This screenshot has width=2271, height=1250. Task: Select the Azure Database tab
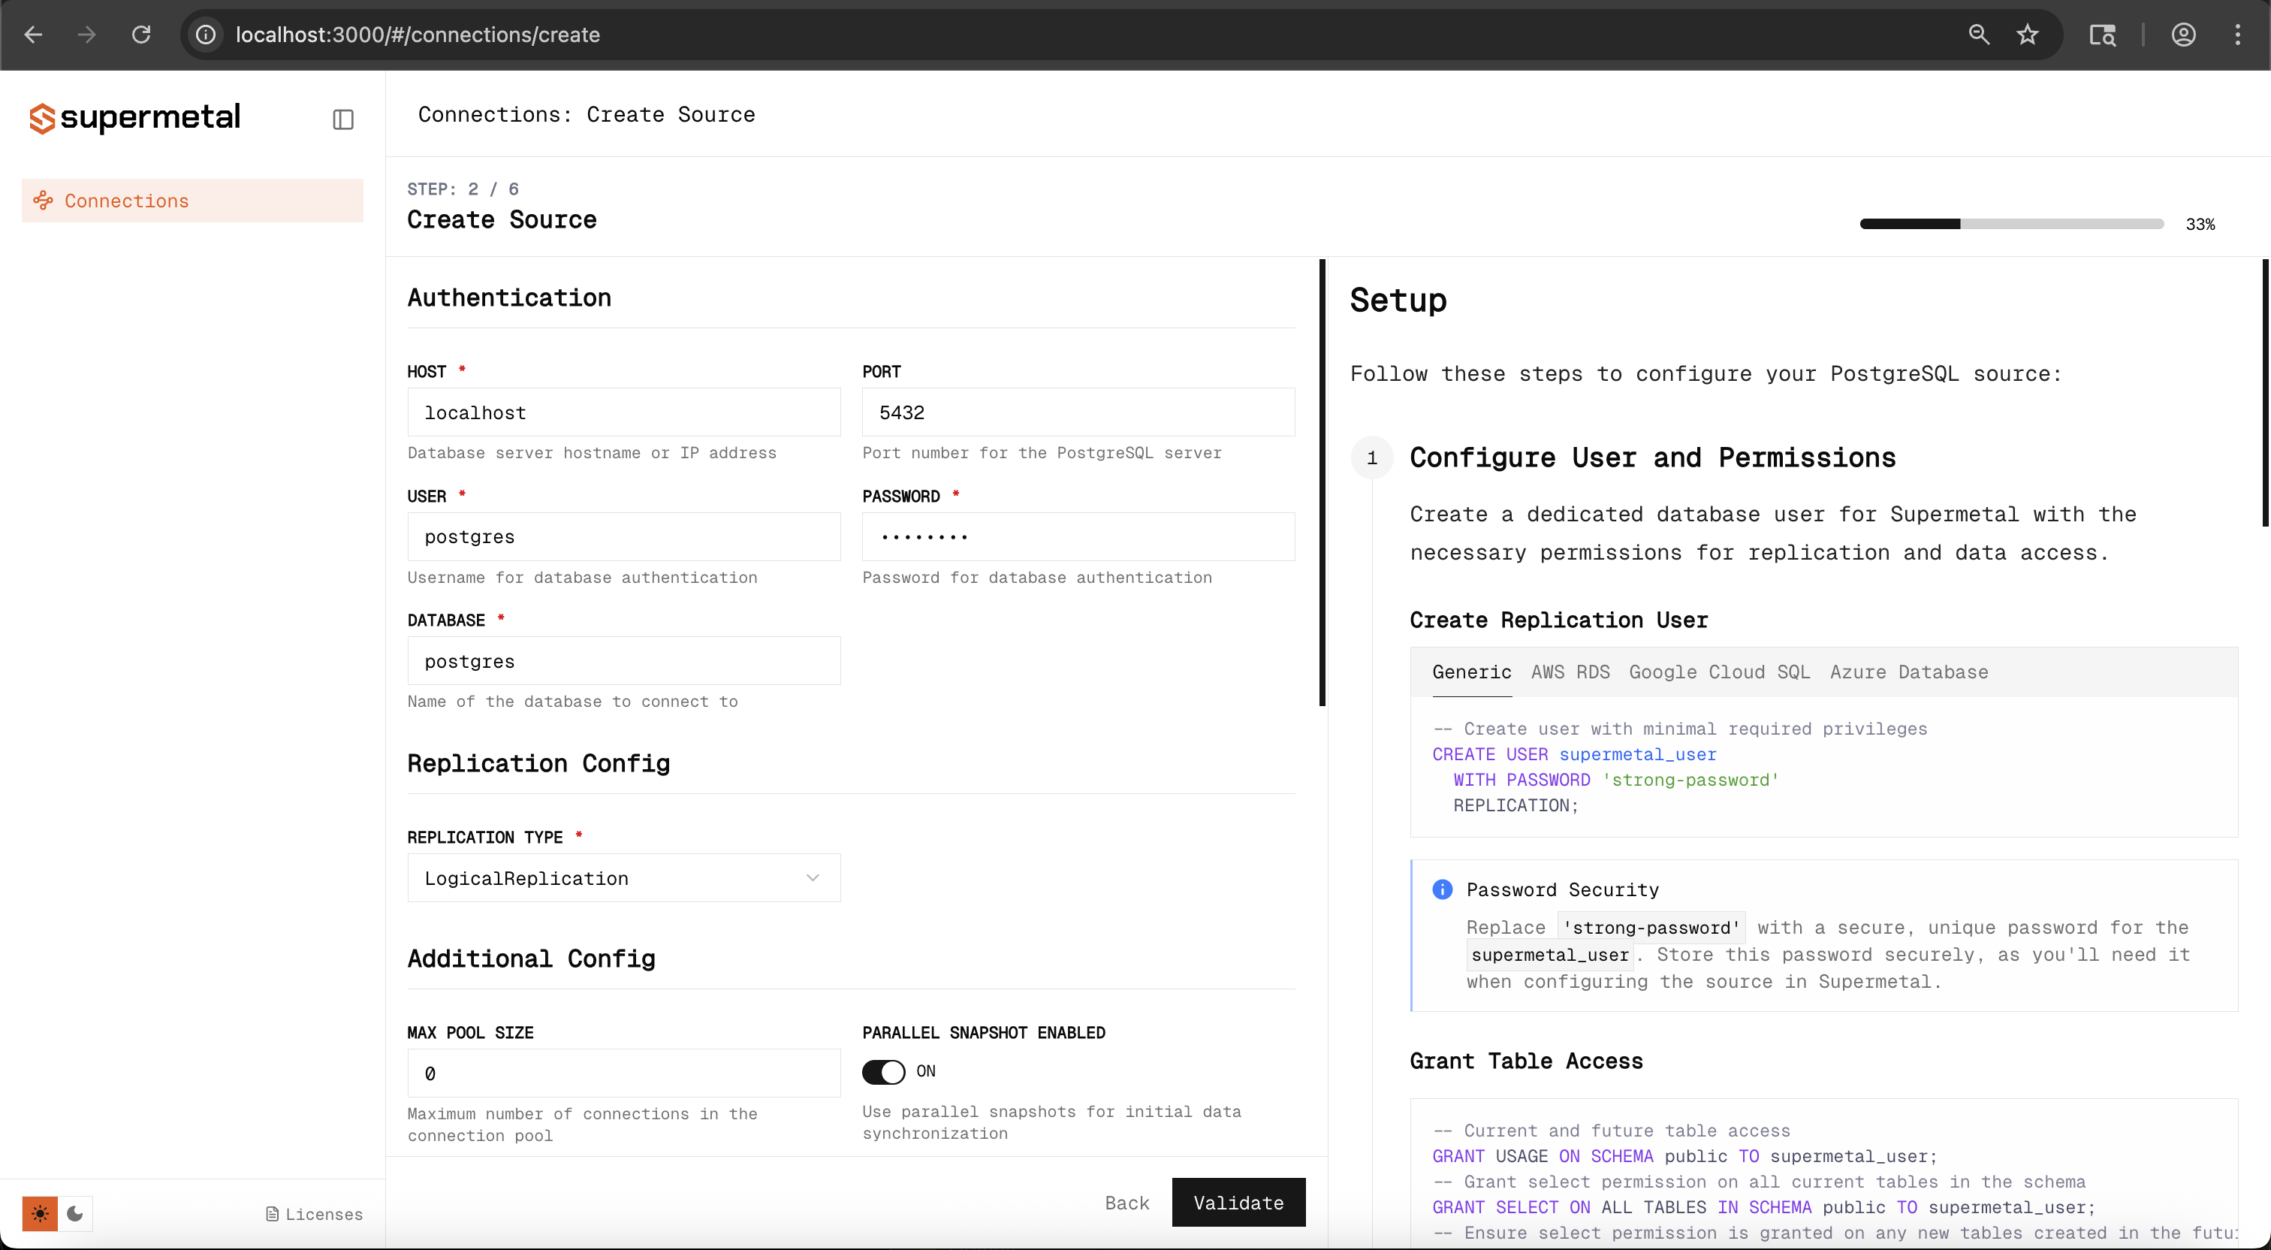(1909, 672)
